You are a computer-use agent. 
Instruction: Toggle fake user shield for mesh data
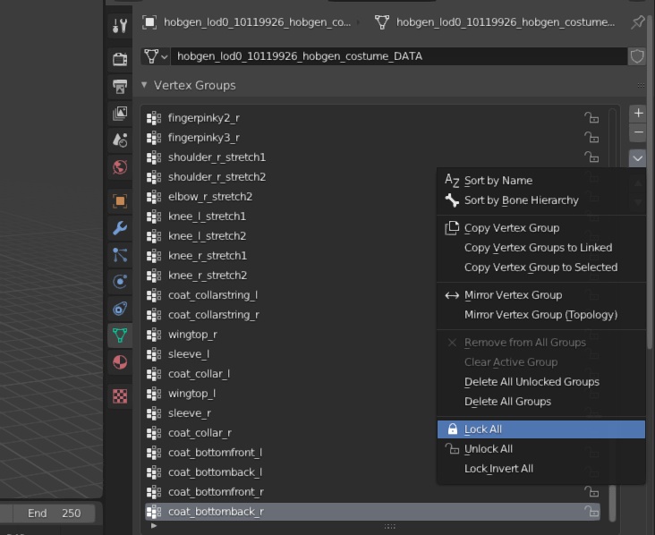[637, 56]
